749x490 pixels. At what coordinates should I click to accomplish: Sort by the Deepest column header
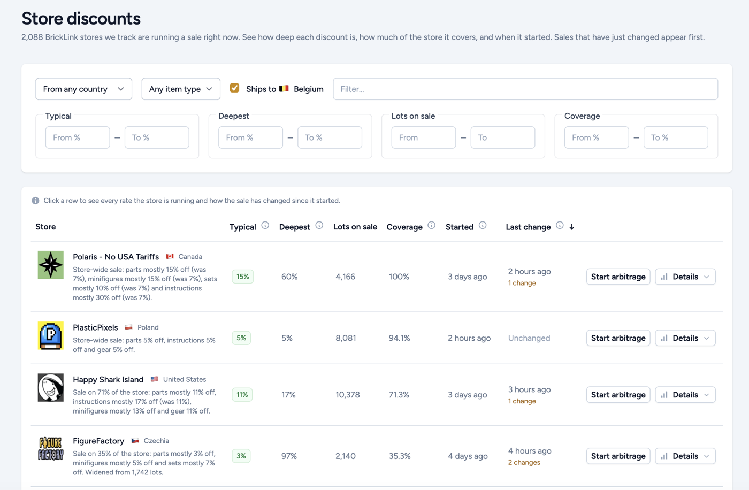(295, 227)
